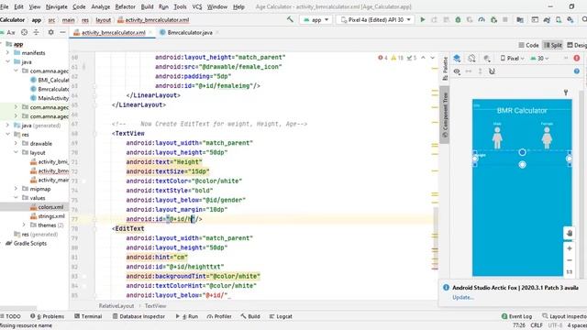Click the blue help question icon
Viewport: 587px width, 330px height.
click(x=577, y=71)
